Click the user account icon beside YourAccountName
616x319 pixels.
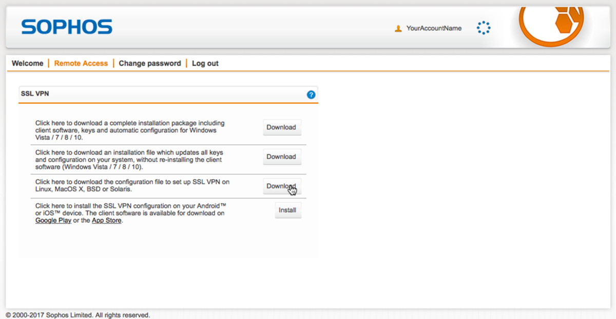[398, 29]
